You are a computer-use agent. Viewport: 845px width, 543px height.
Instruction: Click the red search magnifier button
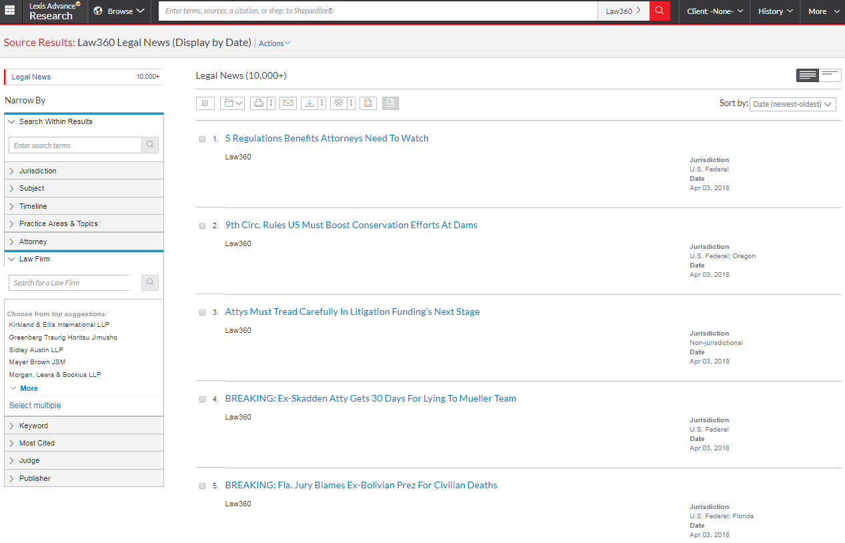pyautogui.click(x=660, y=11)
